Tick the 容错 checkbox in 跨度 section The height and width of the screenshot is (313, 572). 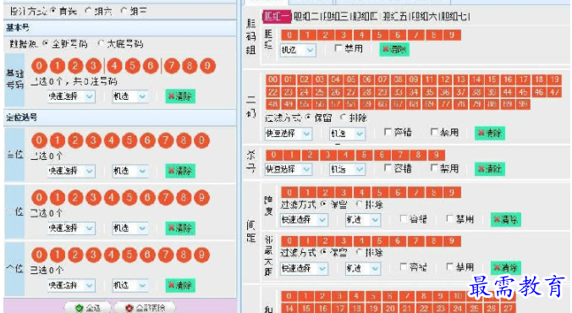pos(404,218)
